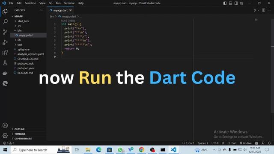Open Source Control view
274x154 pixels.
click(5, 32)
